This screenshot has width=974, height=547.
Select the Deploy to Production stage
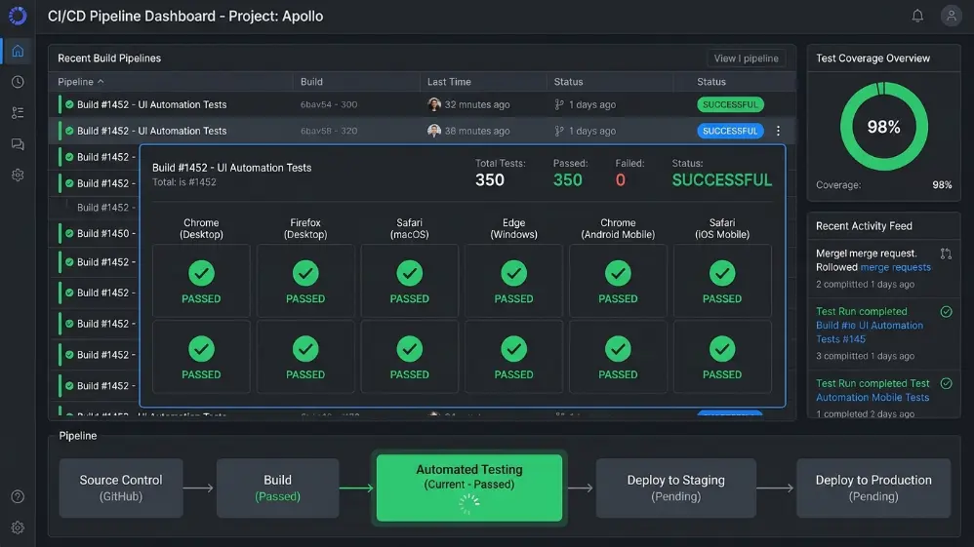click(x=873, y=488)
